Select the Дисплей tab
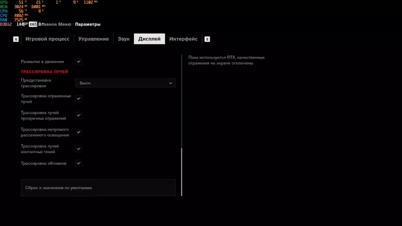402x226 pixels. point(149,39)
